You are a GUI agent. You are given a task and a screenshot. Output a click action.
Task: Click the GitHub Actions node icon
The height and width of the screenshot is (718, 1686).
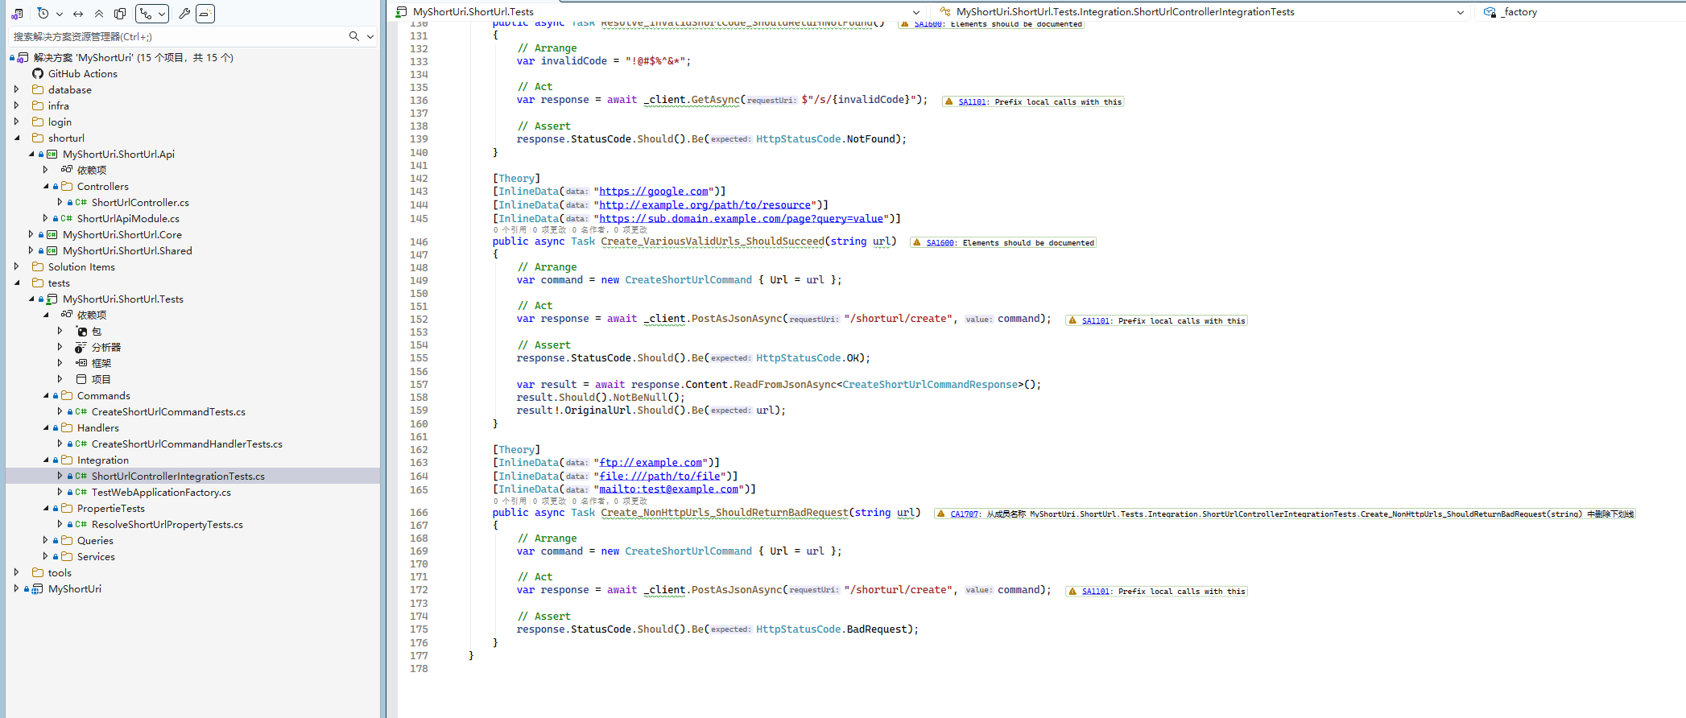(38, 73)
